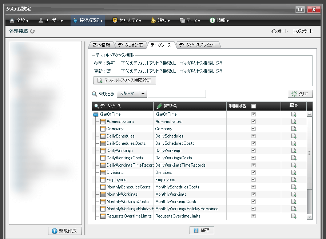Click the Divisions table icon
Screen dimensions: 326x239
click(x=103, y=172)
